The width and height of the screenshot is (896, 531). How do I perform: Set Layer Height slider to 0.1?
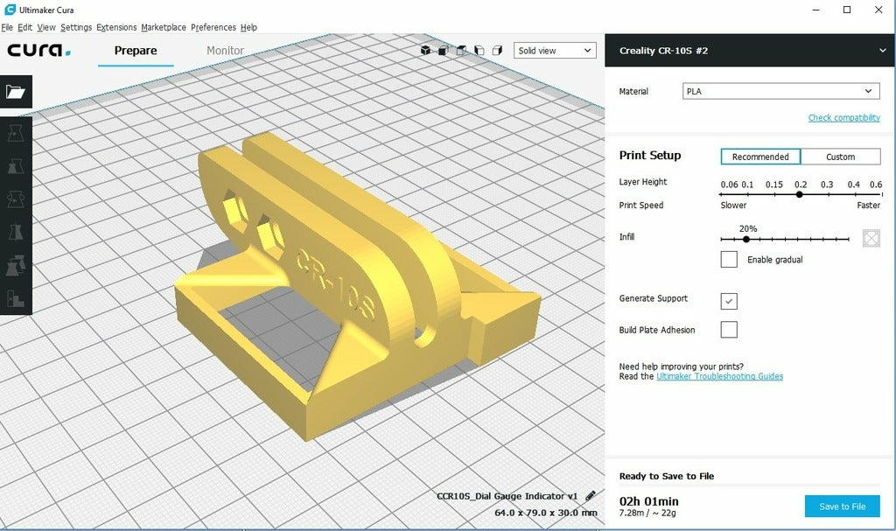click(x=748, y=194)
